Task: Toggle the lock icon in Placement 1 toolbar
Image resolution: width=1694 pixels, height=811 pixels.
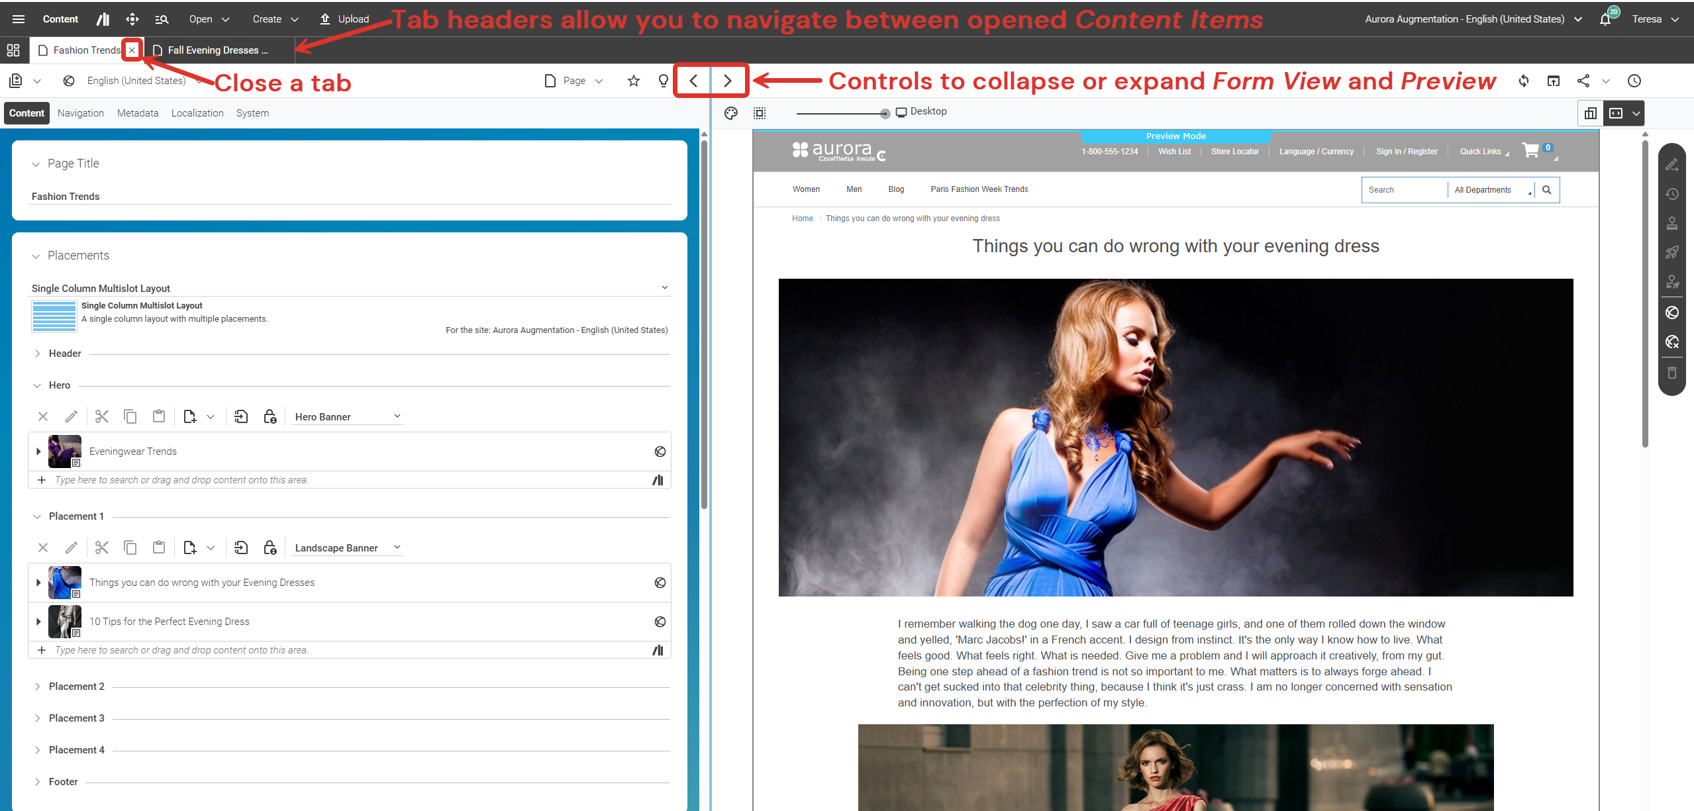Action: click(x=270, y=548)
